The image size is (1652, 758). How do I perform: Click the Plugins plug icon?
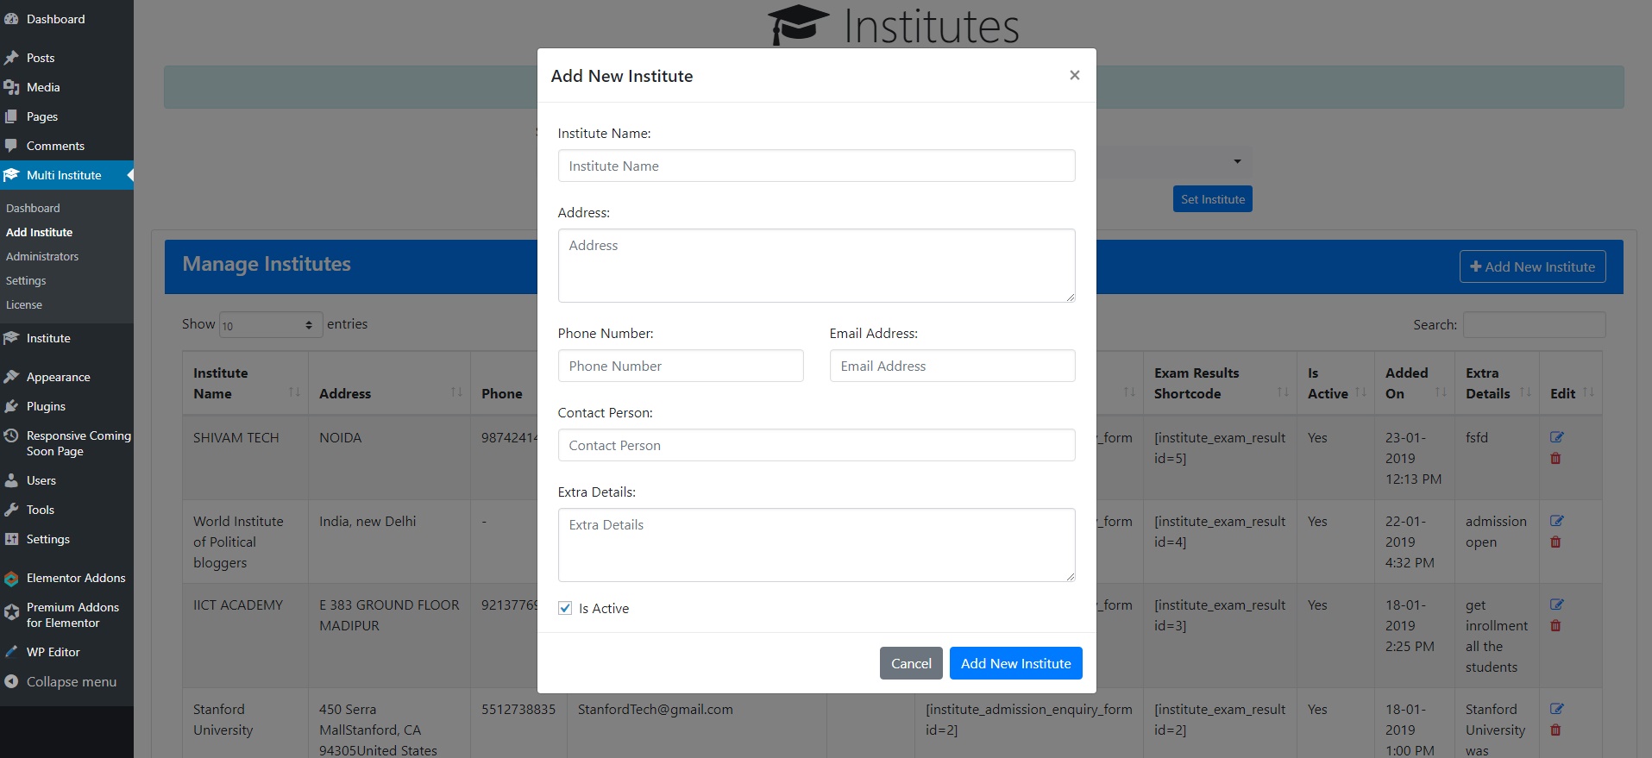(11, 406)
